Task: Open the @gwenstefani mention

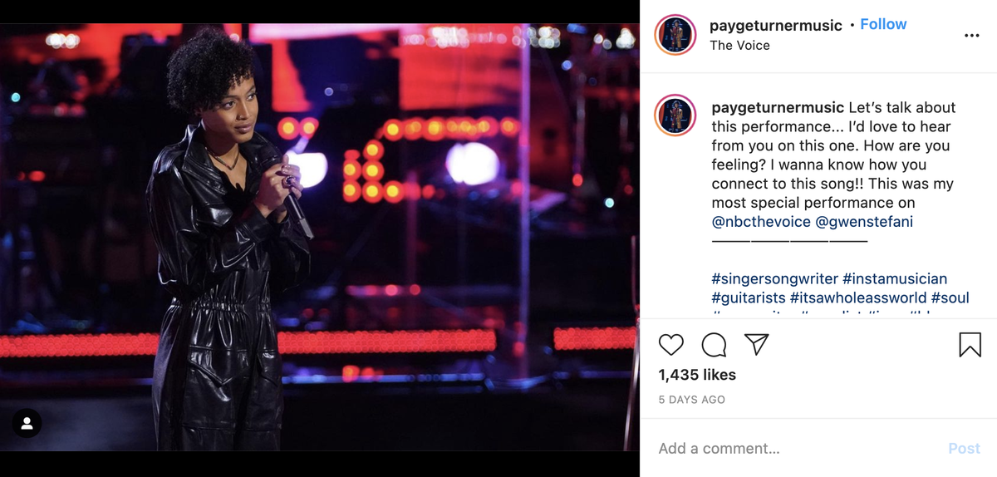Action: pos(864,222)
